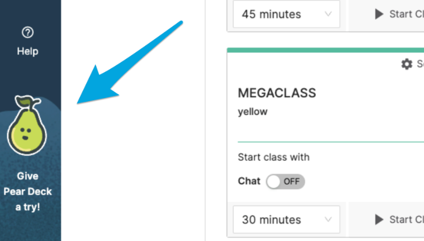The height and width of the screenshot is (241, 424).
Task: Click play icon beside 45 minutes dropdown
Action: [x=380, y=14]
